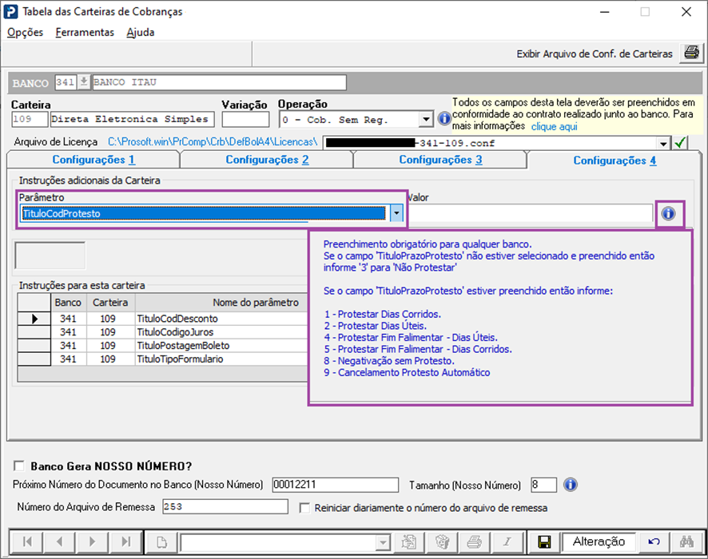Click green checkmark beside license file
This screenshot has width=708, height=559.
pyautogui.click(x=680, y=143)
